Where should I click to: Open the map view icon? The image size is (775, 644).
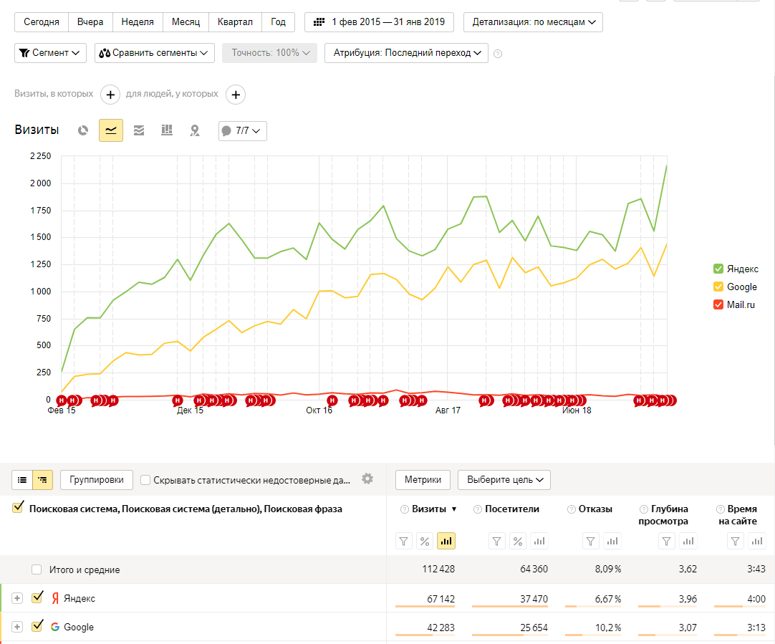(195, 130)
